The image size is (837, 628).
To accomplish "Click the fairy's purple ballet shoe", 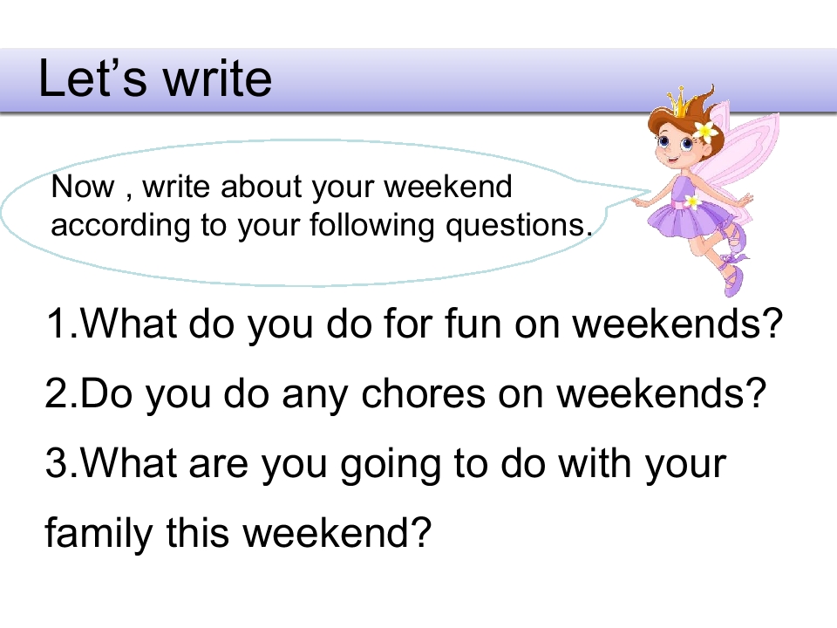I will (x=732, y=279).
